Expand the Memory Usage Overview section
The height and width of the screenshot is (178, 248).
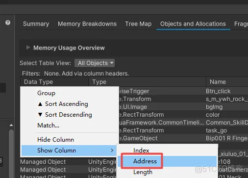(x=28, y=48)
